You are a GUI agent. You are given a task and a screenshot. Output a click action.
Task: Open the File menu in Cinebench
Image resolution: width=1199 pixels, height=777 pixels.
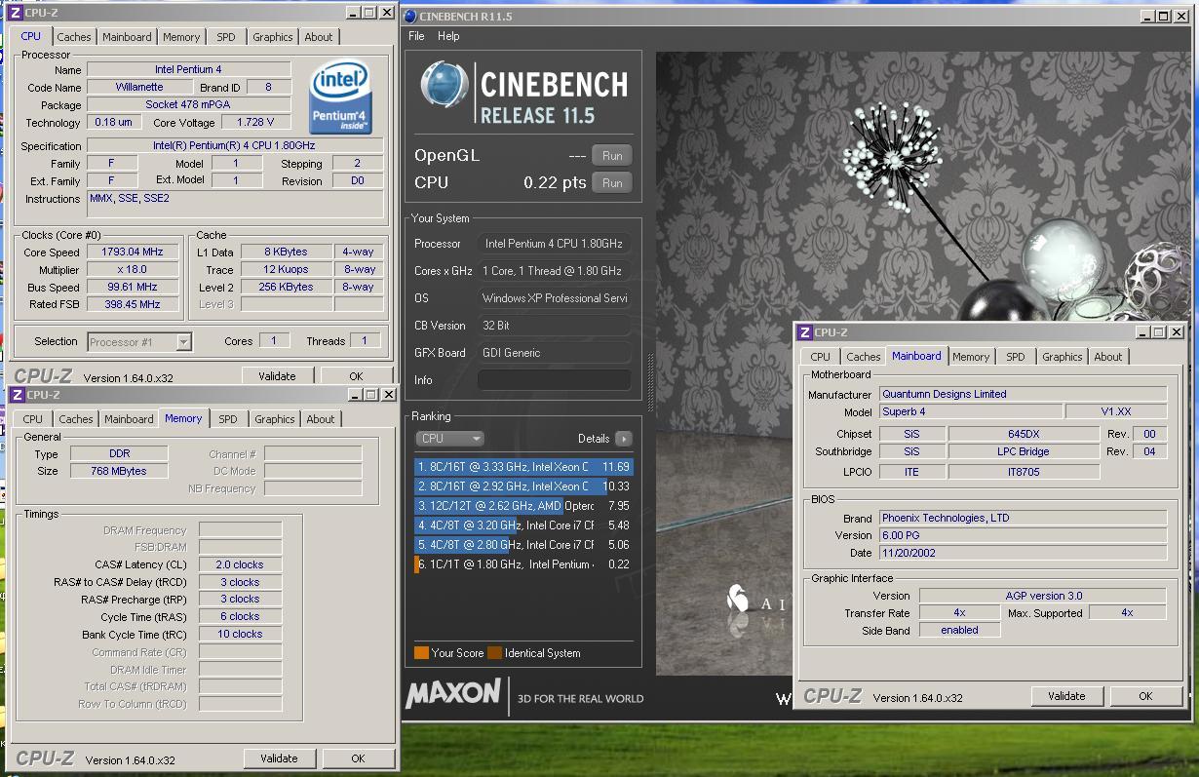click(x=416, y=36)
